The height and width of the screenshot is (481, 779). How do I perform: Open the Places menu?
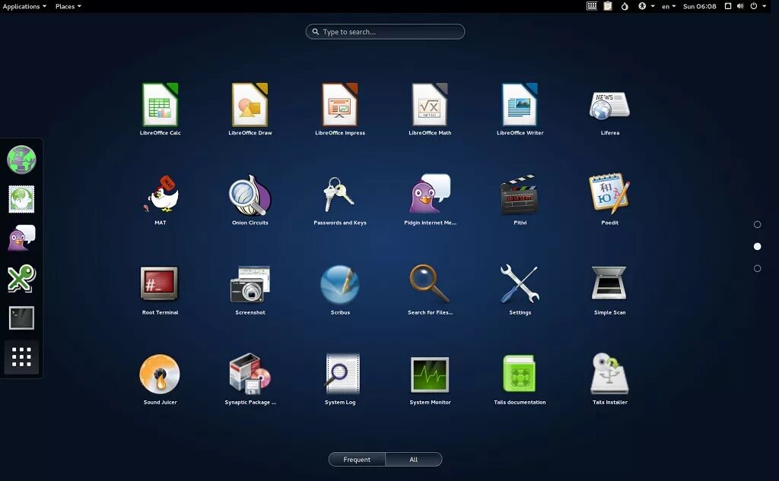[68, 6]
